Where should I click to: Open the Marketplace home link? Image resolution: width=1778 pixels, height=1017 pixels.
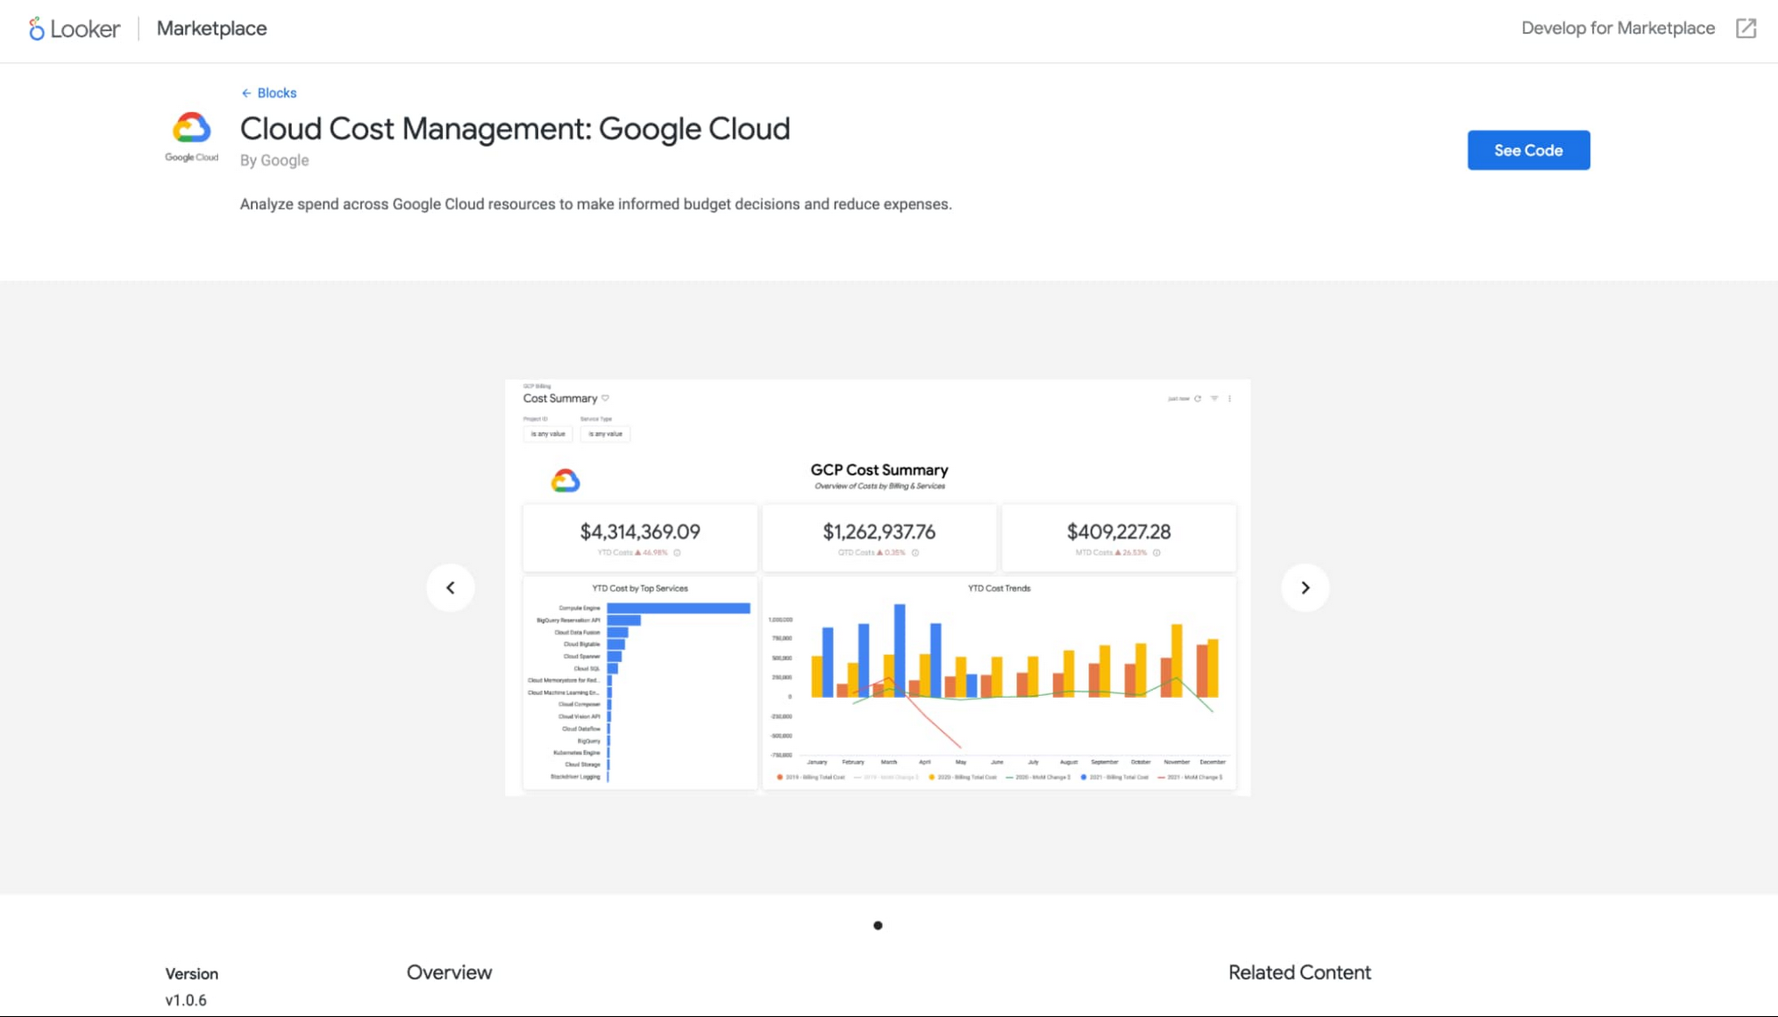coord(212,28)
